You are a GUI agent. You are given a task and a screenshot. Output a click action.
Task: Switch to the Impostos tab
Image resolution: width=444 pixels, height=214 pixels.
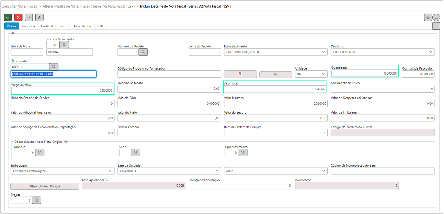29,26
